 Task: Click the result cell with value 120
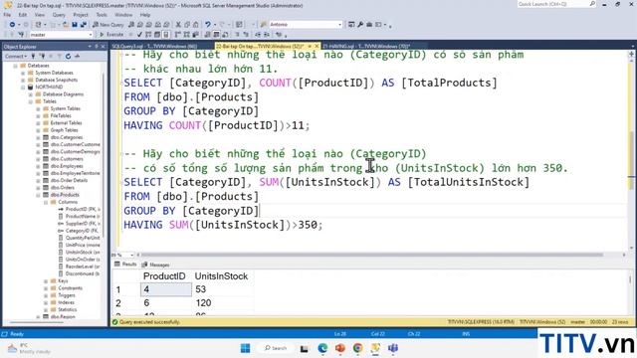pyautogui.click(x=223, y=302)
